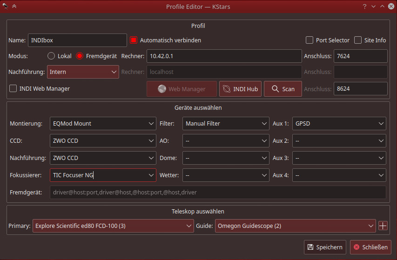Click the help question mark icon
Image resolution: width=397 pixels, height=260 pixels.
364,7
